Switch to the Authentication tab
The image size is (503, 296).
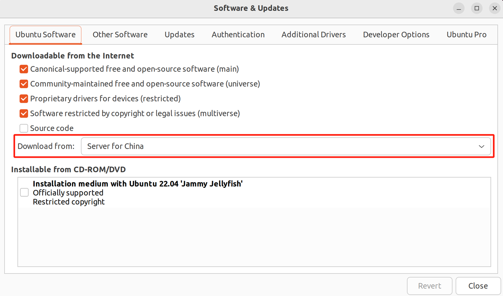(x=238, y=35)
